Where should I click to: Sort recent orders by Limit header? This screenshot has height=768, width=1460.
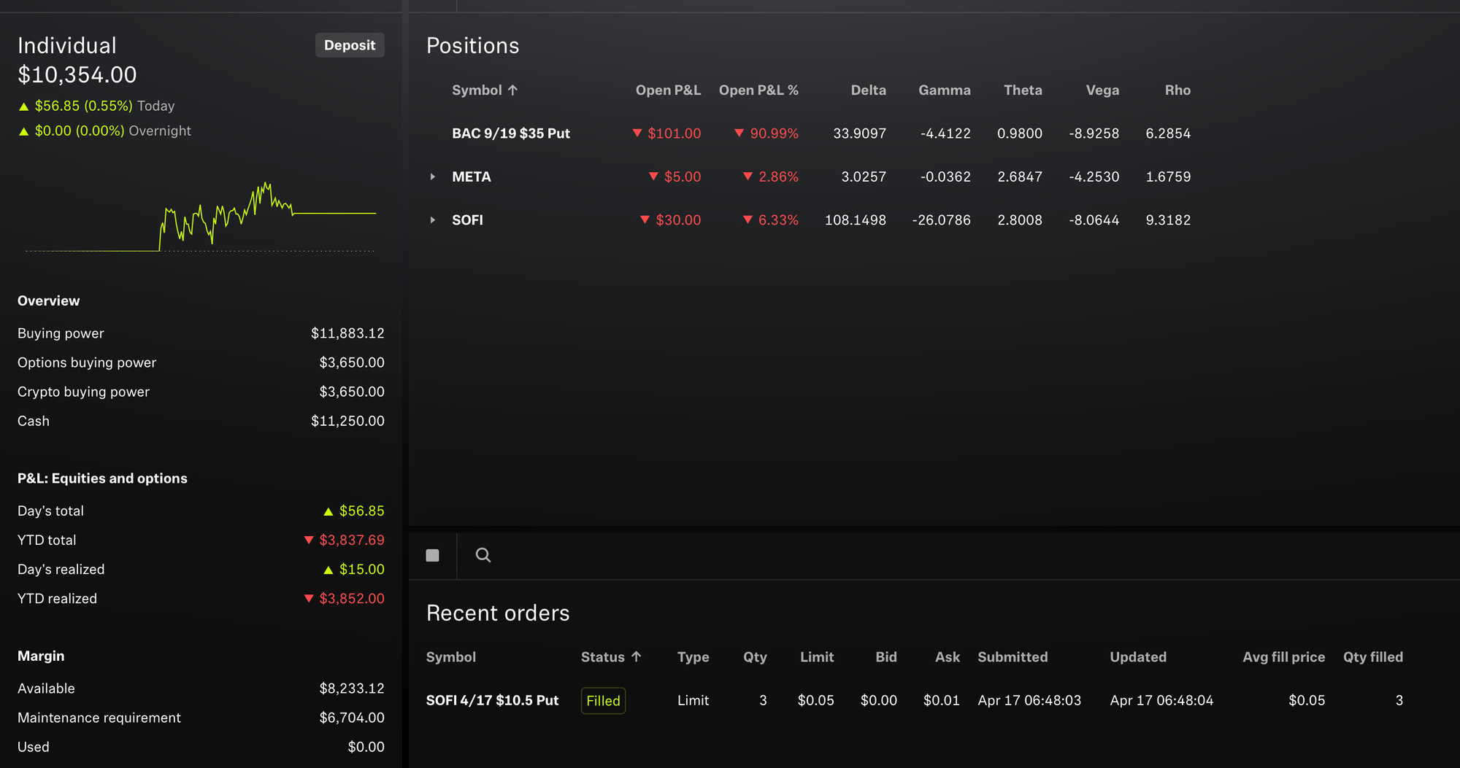[x=817, y=656]
